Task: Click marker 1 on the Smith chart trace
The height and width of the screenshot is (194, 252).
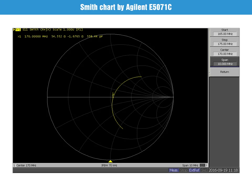Action: point(113,95)
